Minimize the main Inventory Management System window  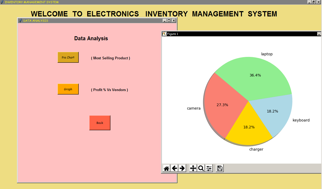(309, 2)
